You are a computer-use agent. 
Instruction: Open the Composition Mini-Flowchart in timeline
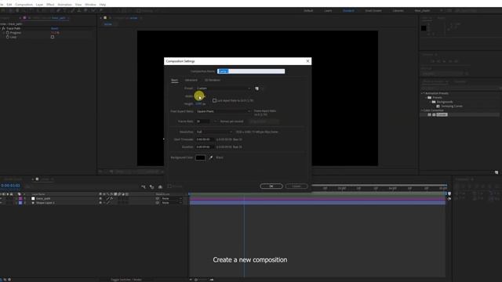pos(144,186)
